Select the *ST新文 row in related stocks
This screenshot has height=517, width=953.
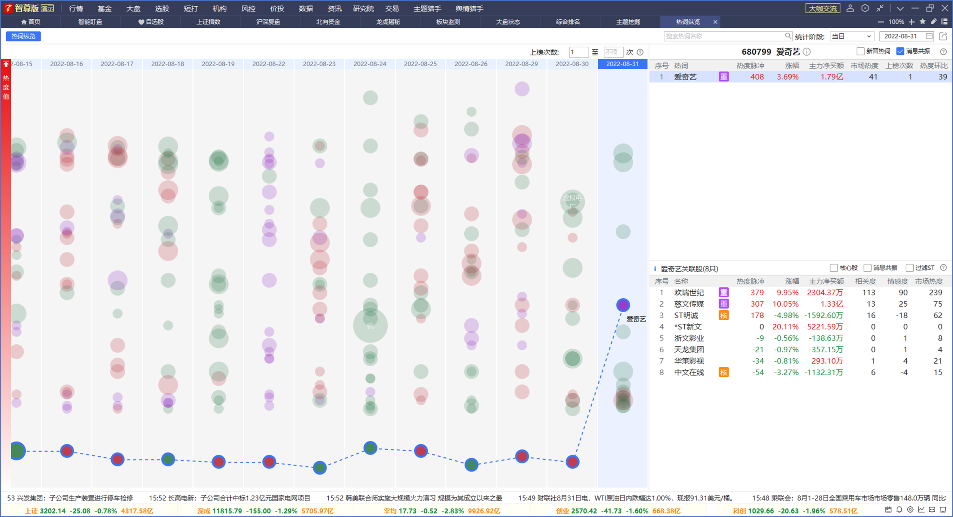coord(801,327)
